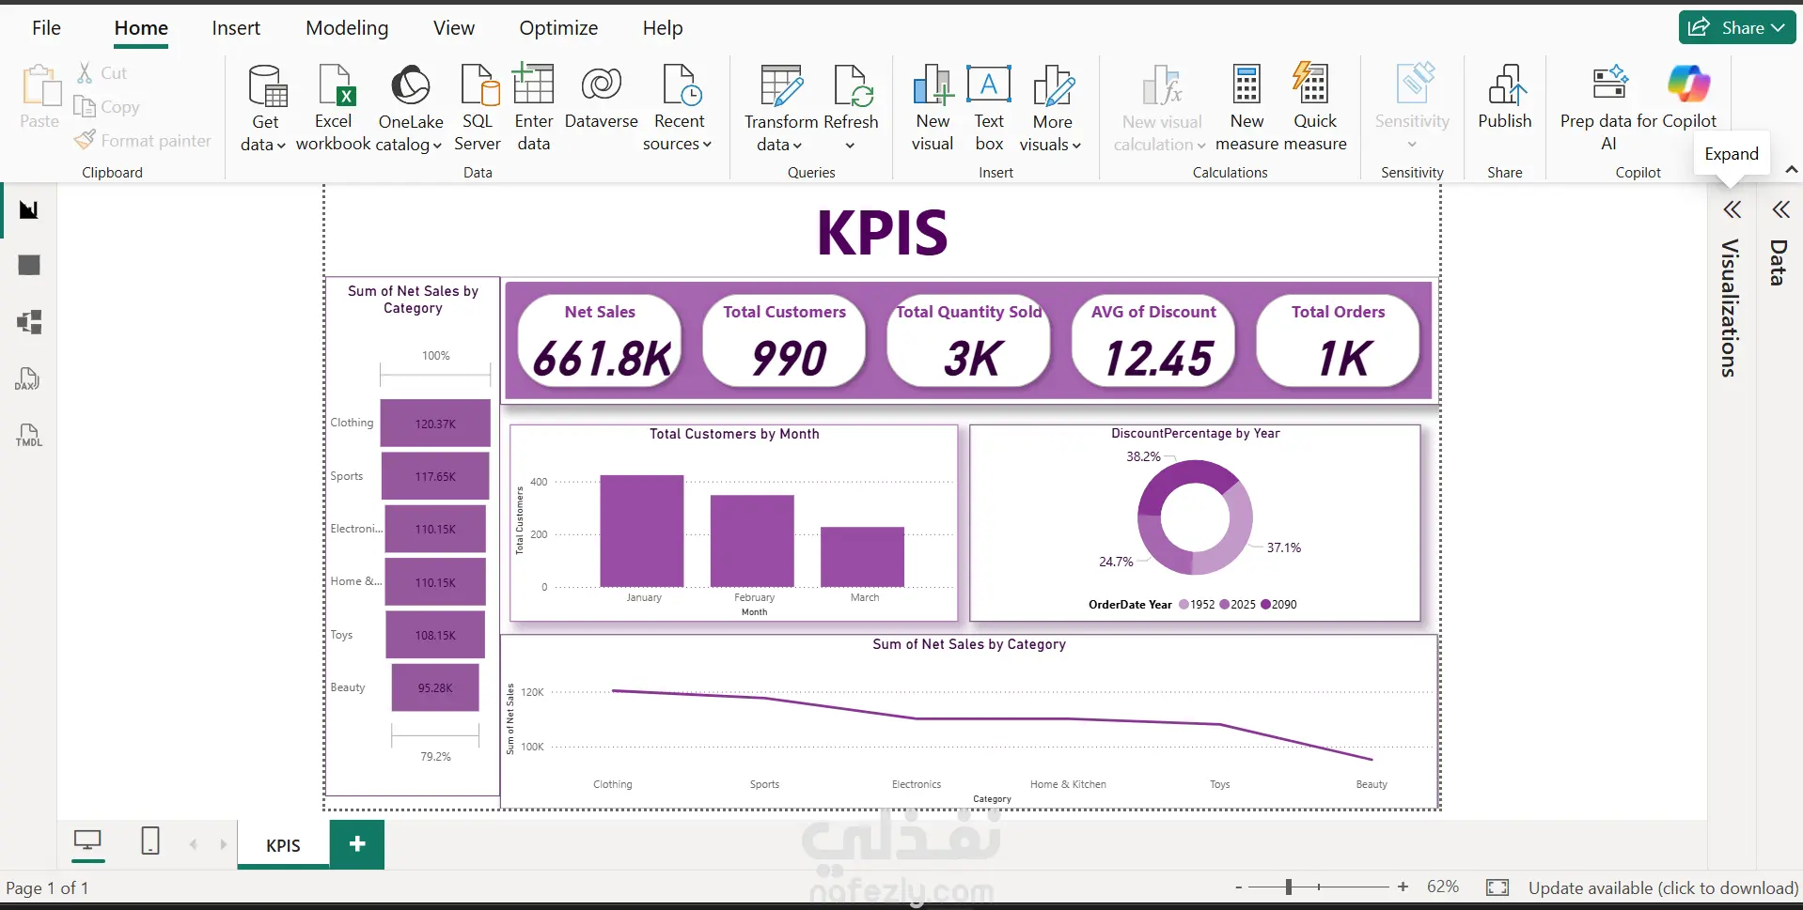1803x910 pixels.
Task: Open TMDL view
Action: (28, 435)
